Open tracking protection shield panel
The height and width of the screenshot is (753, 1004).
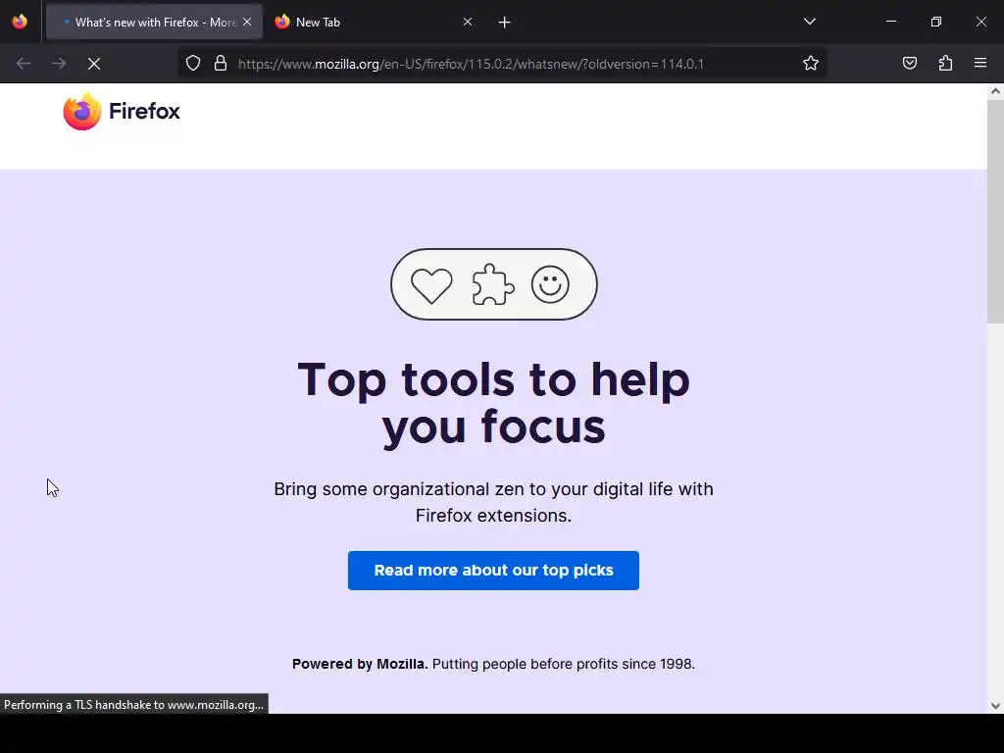pos(193,64)
